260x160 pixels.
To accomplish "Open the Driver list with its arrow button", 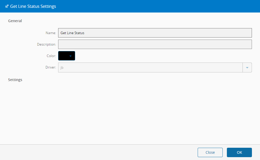I will 247,67.
